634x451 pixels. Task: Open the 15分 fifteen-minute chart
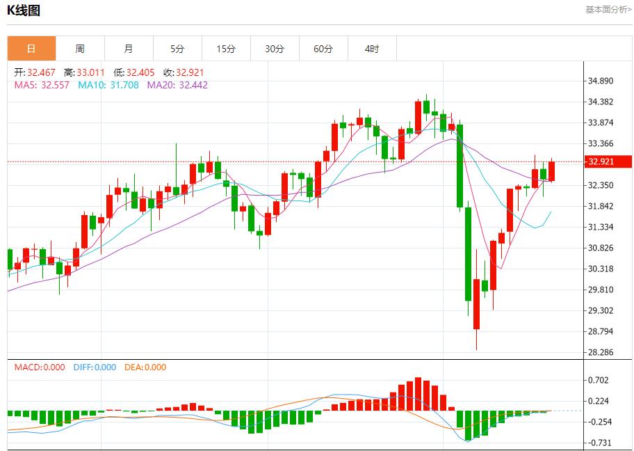coord(227,48)
